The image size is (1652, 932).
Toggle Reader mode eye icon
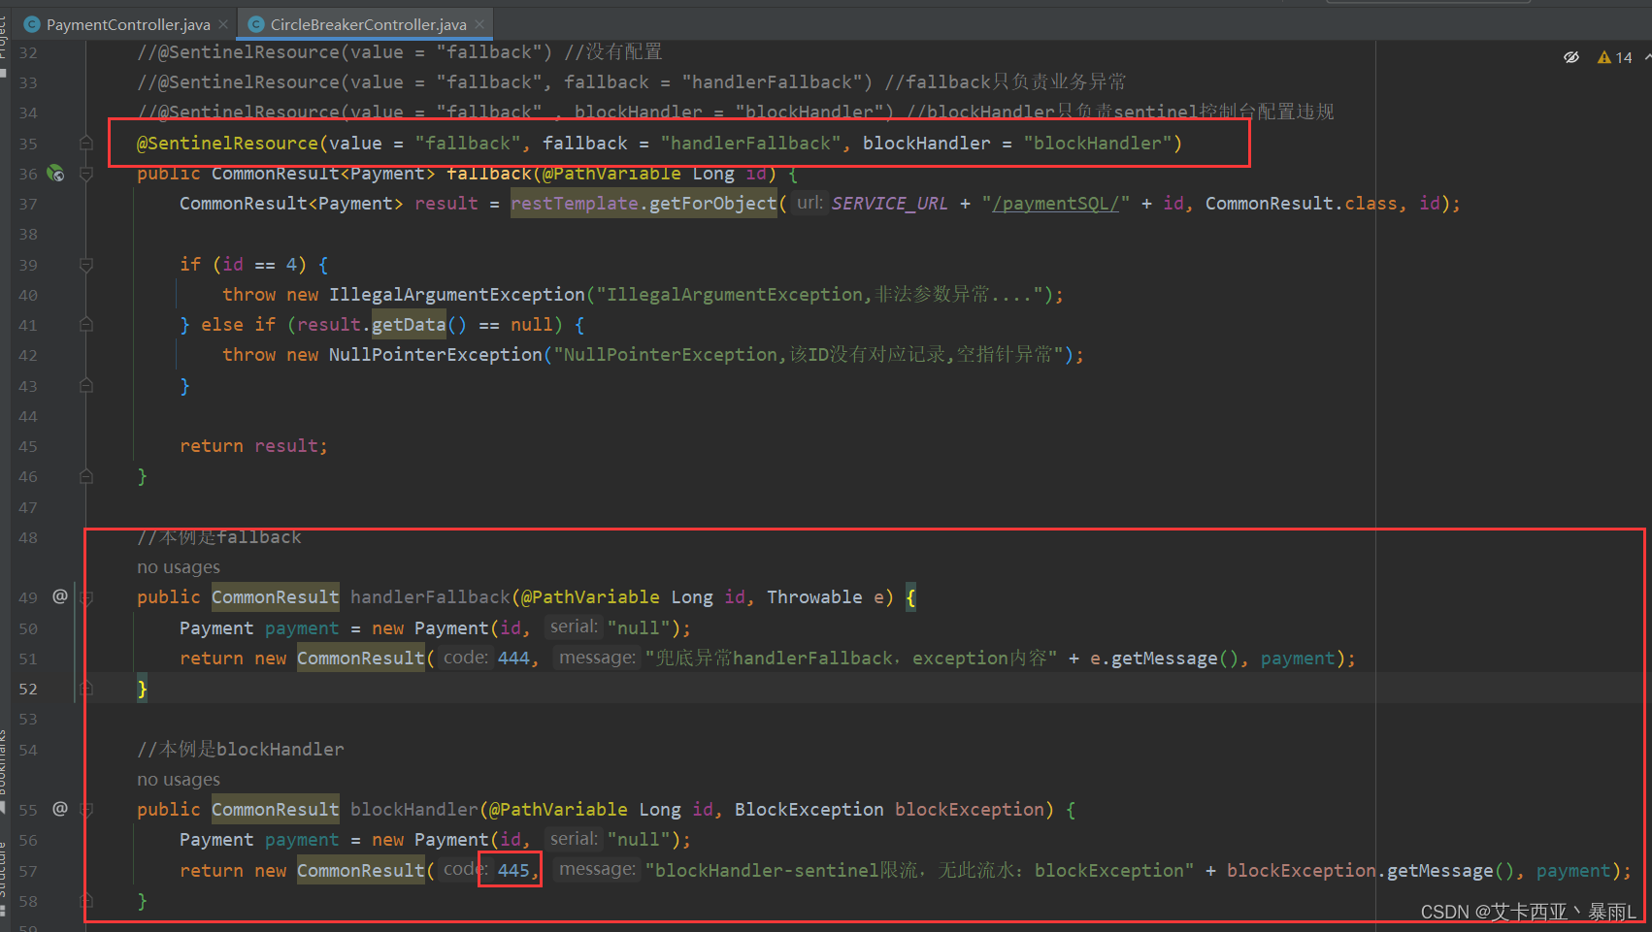click(x=1571, y=57)
